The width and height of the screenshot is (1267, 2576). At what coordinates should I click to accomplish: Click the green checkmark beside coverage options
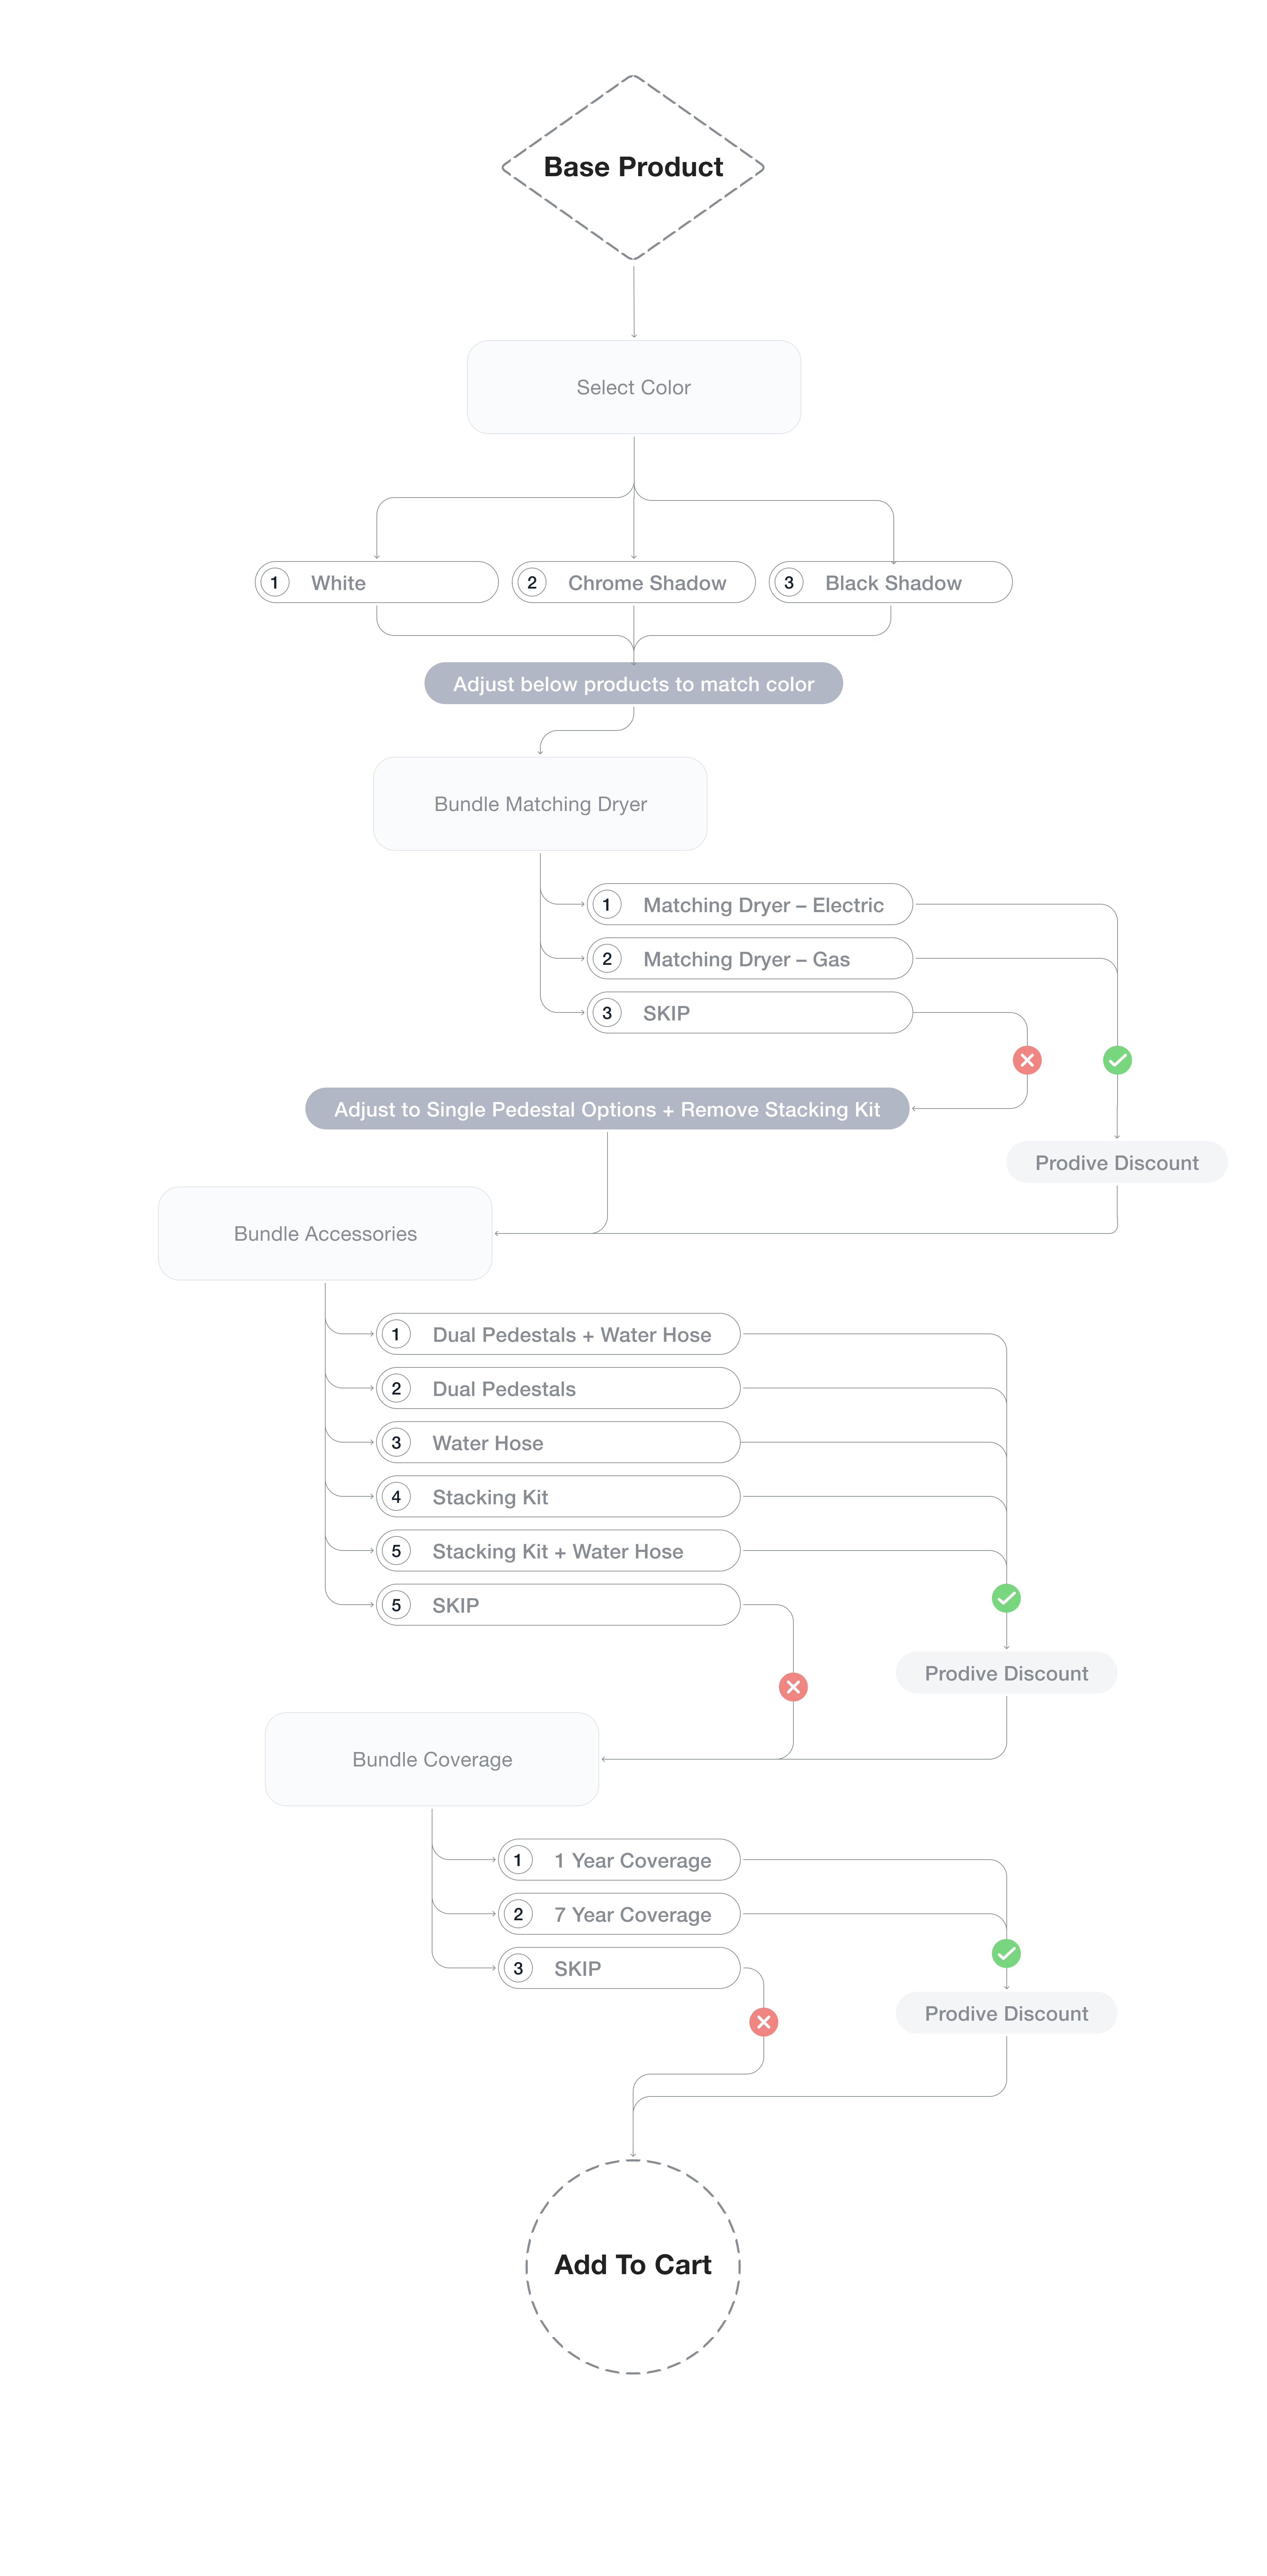point(1006,1953)
